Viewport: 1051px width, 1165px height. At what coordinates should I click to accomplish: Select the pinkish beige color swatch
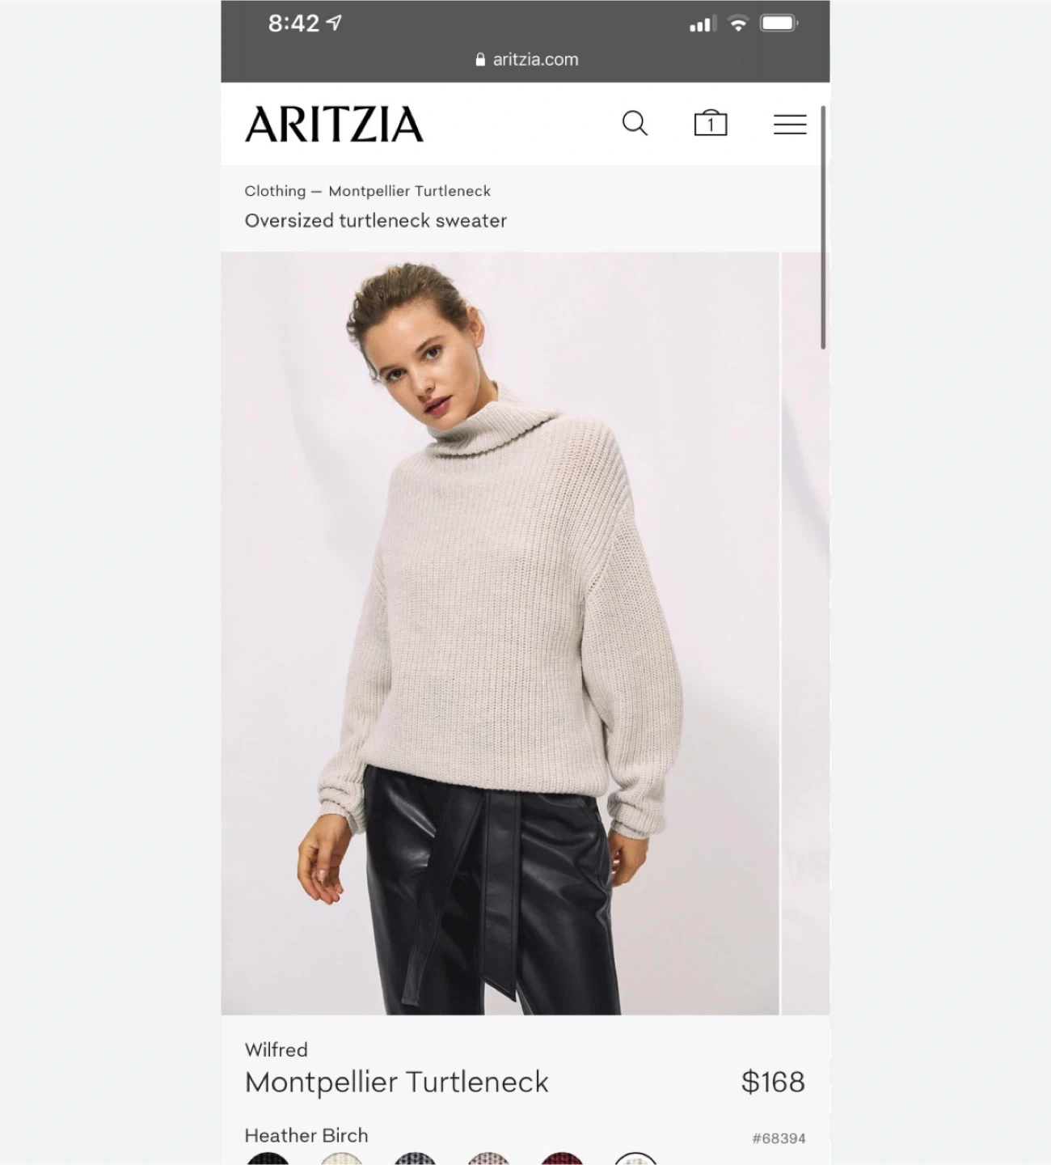pos(488,1158)
